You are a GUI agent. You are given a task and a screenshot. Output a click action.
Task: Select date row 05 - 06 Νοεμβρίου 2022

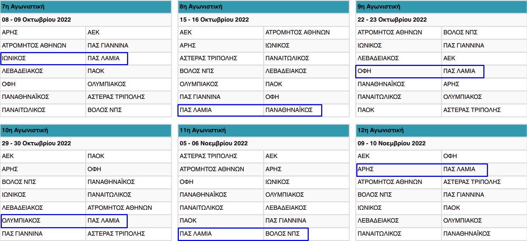point(214,143)
